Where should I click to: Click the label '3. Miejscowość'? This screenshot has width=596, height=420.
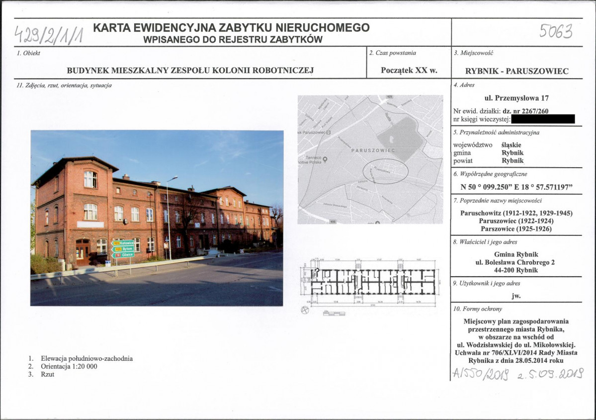(473, 53)
